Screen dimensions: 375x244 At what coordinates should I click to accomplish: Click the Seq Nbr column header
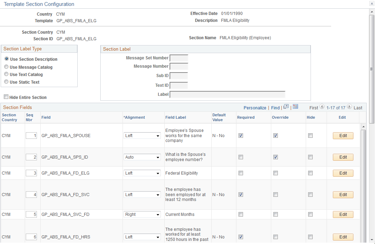29,117
